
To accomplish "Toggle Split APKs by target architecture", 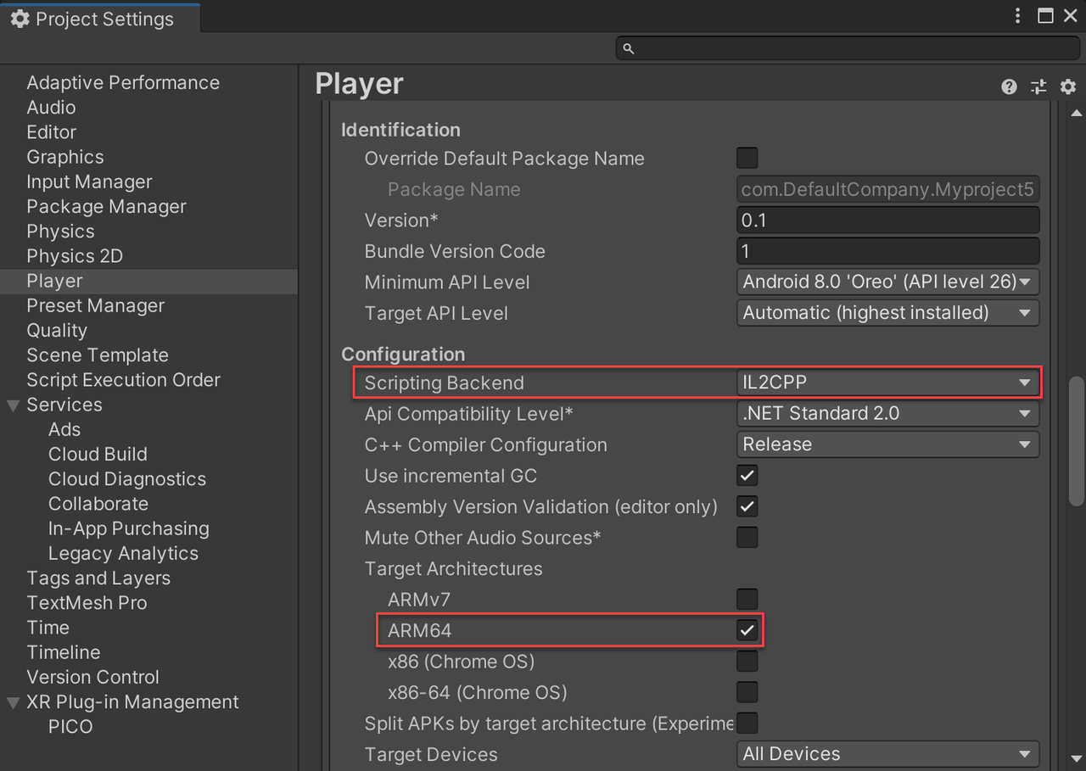I will click(747, 724).
